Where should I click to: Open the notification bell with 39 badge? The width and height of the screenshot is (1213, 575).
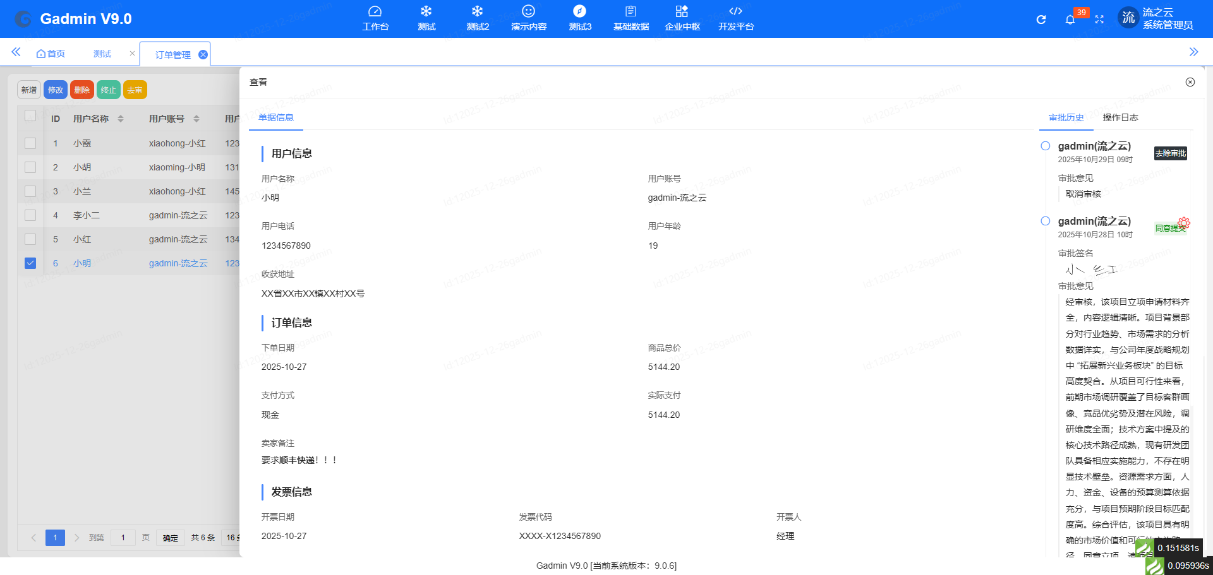[1070, 20]
